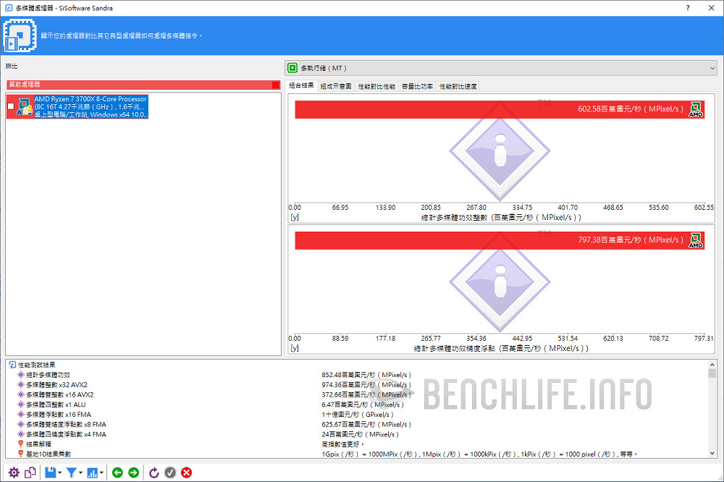This screenshot has height=482, width=724.
Task: Open the dropdown arrow beside the chart icon
Action: (103, 473)
